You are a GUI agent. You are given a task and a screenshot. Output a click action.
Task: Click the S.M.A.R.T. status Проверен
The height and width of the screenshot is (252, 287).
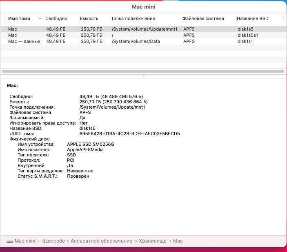[x=78, y=176]
